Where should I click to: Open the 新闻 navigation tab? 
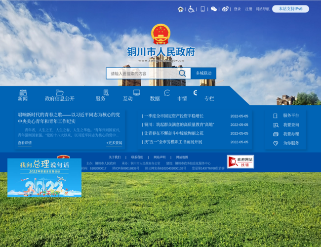click(x=23, y=99)
